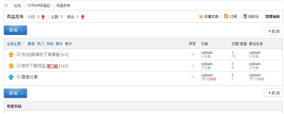Screen dimensions: 284x114
Task: Expand the 更多 filter dropdown
Action: (70, 44)
